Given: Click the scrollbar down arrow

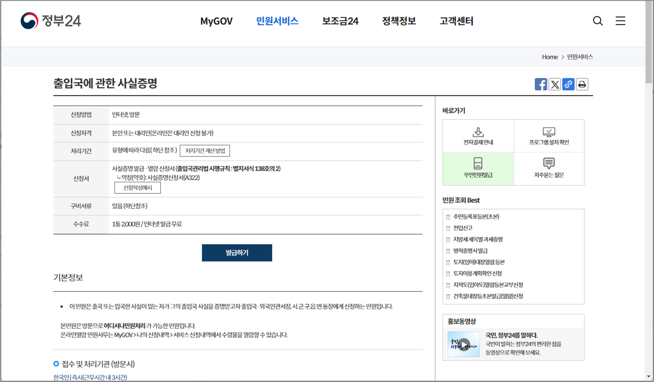Looking at the screenshot, I should coord(649,377).
